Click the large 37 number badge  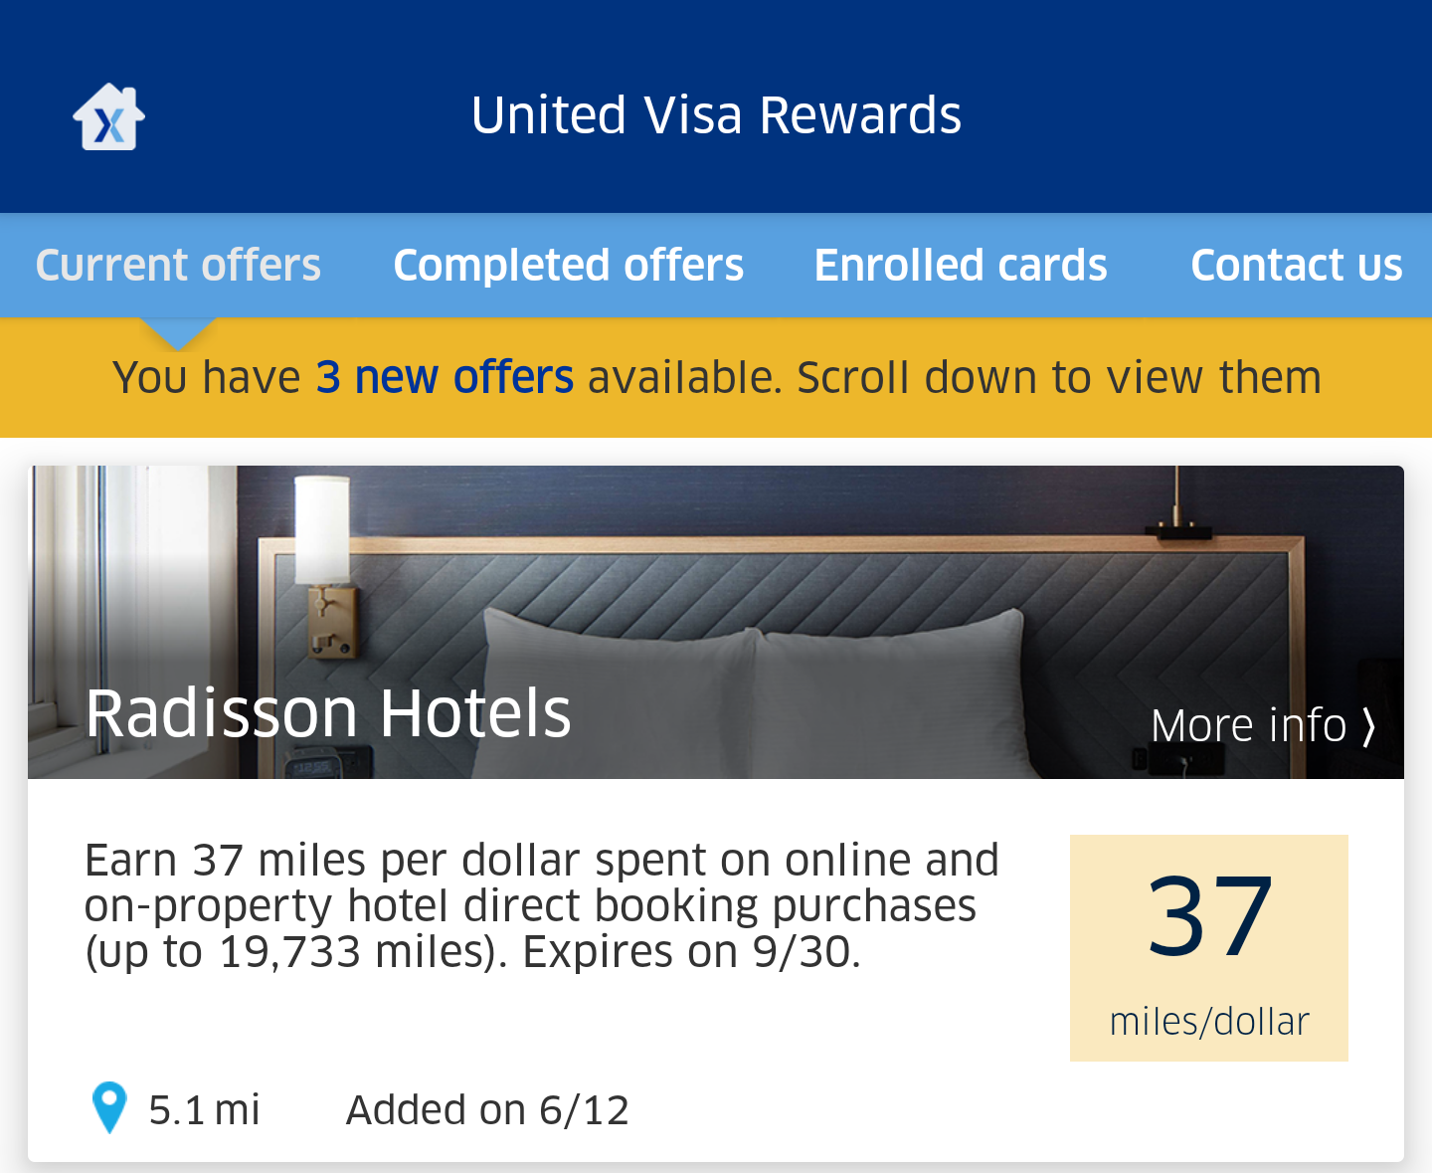click(x=1209, y=916)
